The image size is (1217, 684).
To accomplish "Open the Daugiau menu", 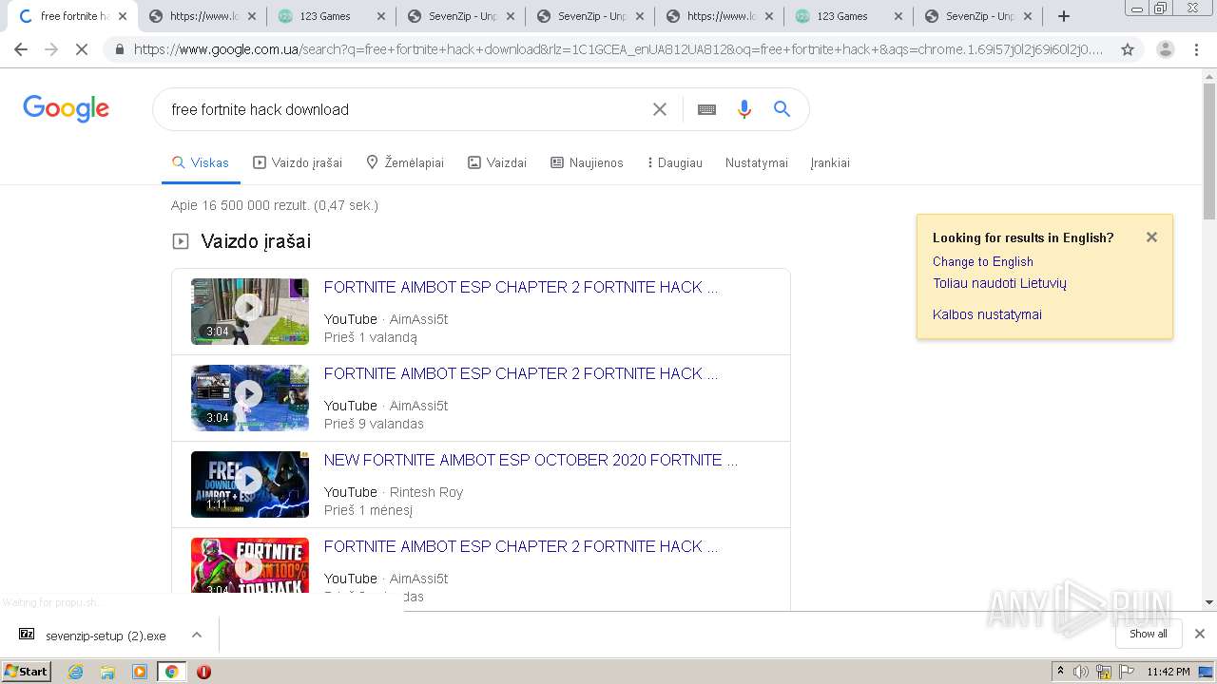I will pyautogui.click(x=674, y=162).
